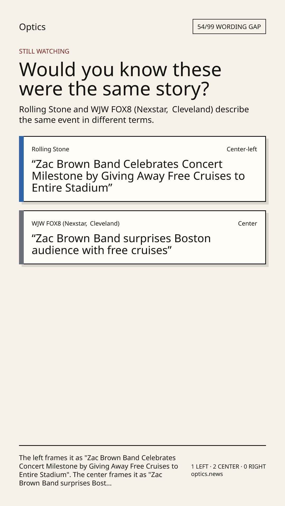Click the '1 LEFT · 2 CENTER · 0 RIGHT' count
The image size is (285, 506).
click(229, 466)
